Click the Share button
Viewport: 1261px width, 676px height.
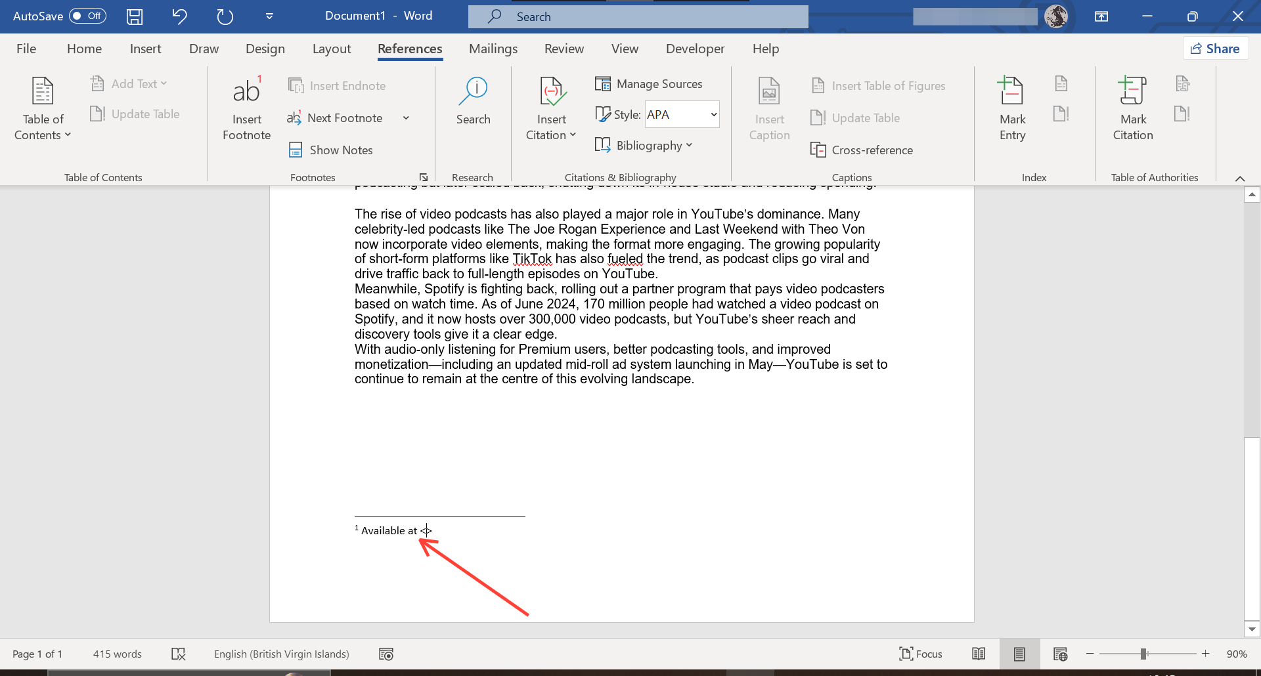[1216, 48]
